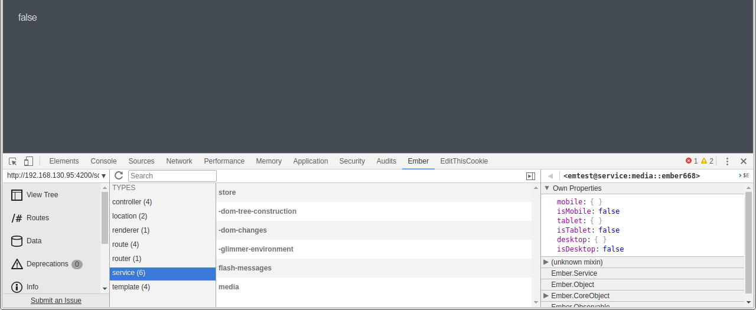756x310 pixels.
Task: Expand the Ember.CoreObject section
Action: [546, 296]
